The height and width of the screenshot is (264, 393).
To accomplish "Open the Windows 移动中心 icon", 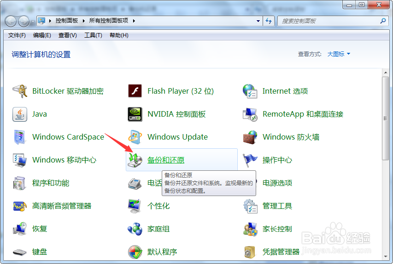I will pos(20,160).
